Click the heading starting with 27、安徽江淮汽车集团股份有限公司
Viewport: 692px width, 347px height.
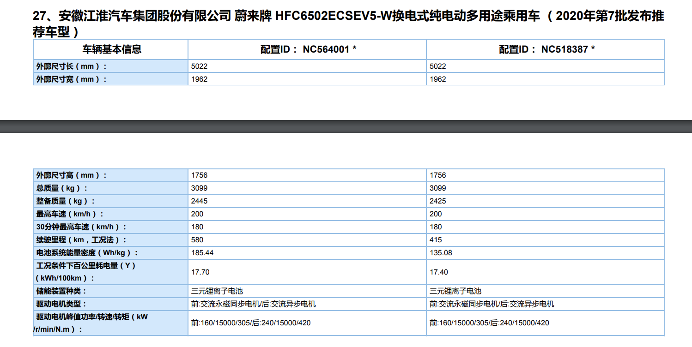tap(349, 24)
